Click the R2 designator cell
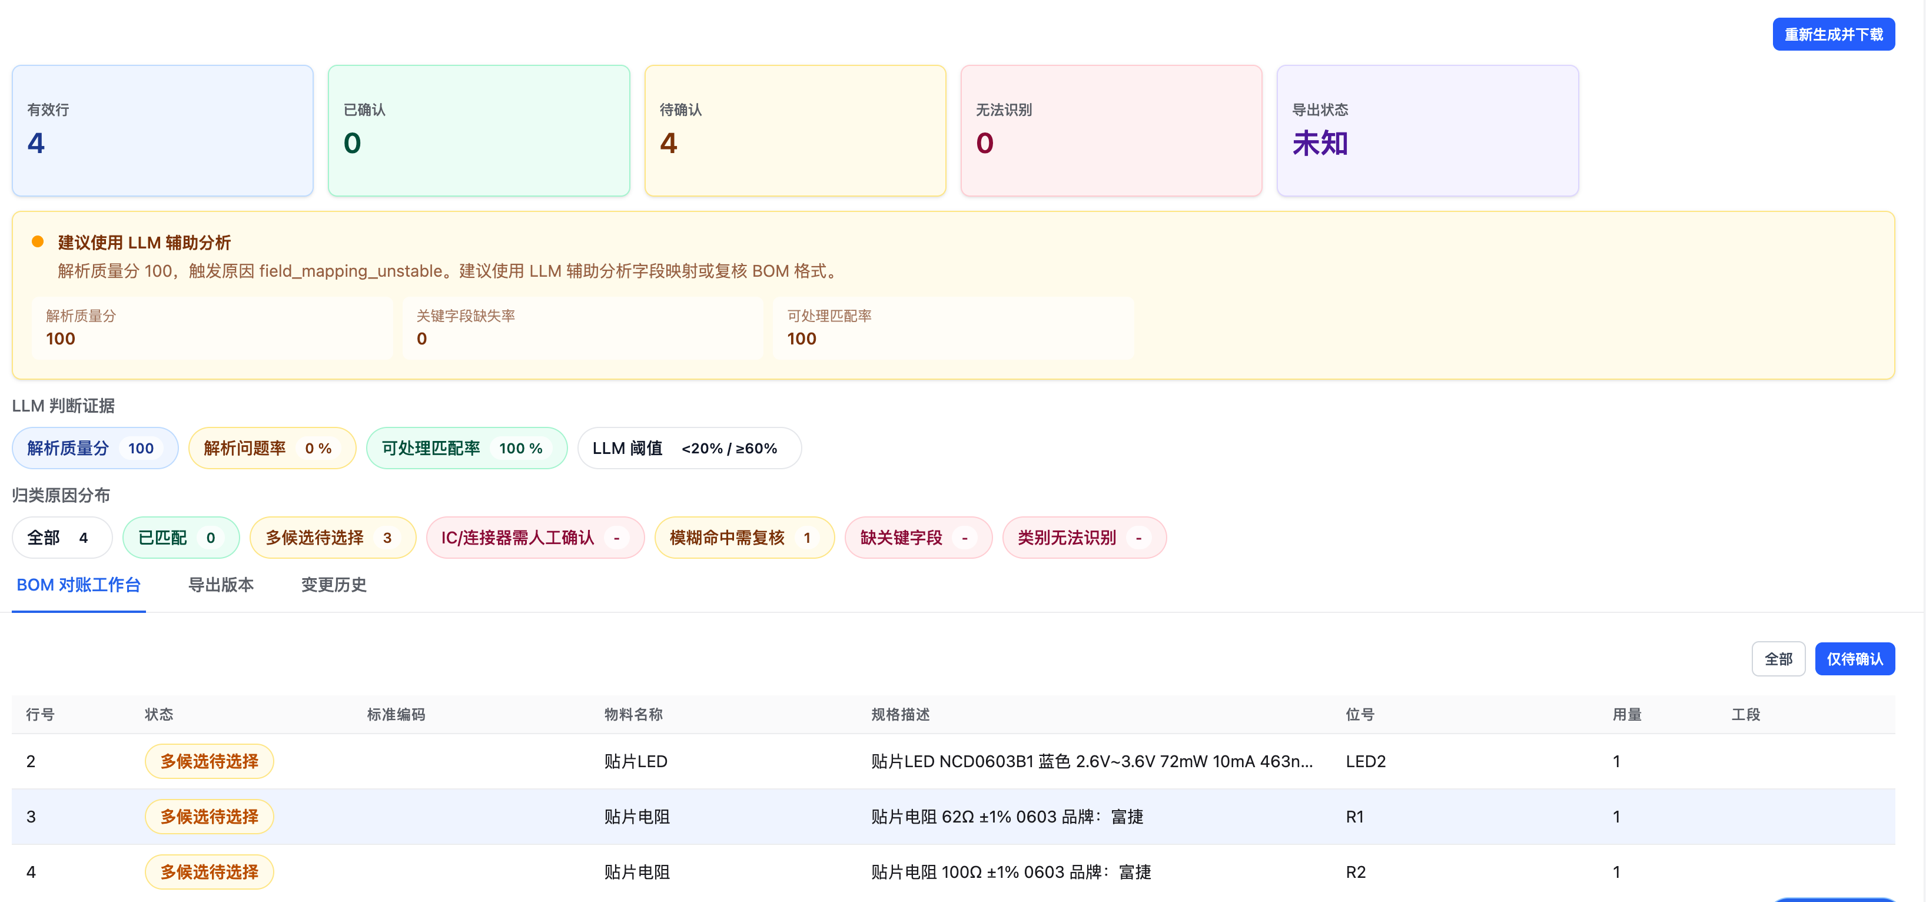Screen dimensions: 1926x902 pyautogui.click(x=1356, y=872)
